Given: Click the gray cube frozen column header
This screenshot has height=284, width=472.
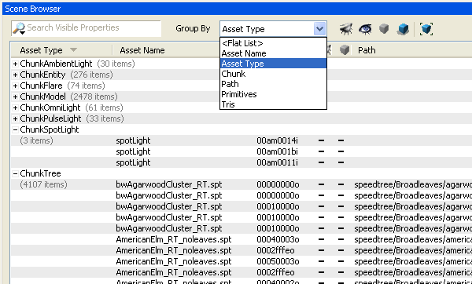Looking at the screenshot, I should pos(345,50).
